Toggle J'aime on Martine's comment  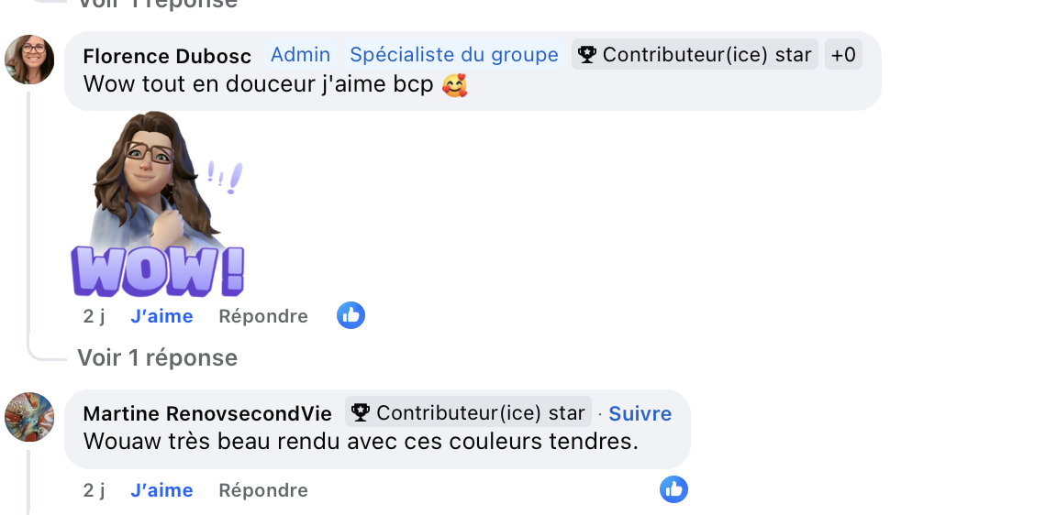coord(161,490)
